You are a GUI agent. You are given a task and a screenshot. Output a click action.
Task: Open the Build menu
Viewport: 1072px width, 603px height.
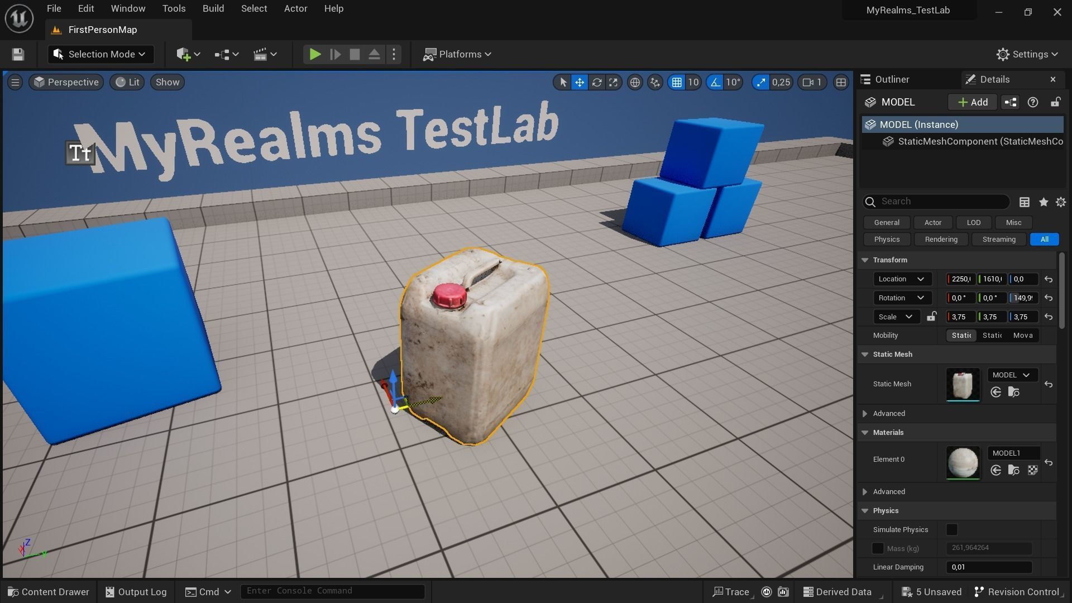213,8
